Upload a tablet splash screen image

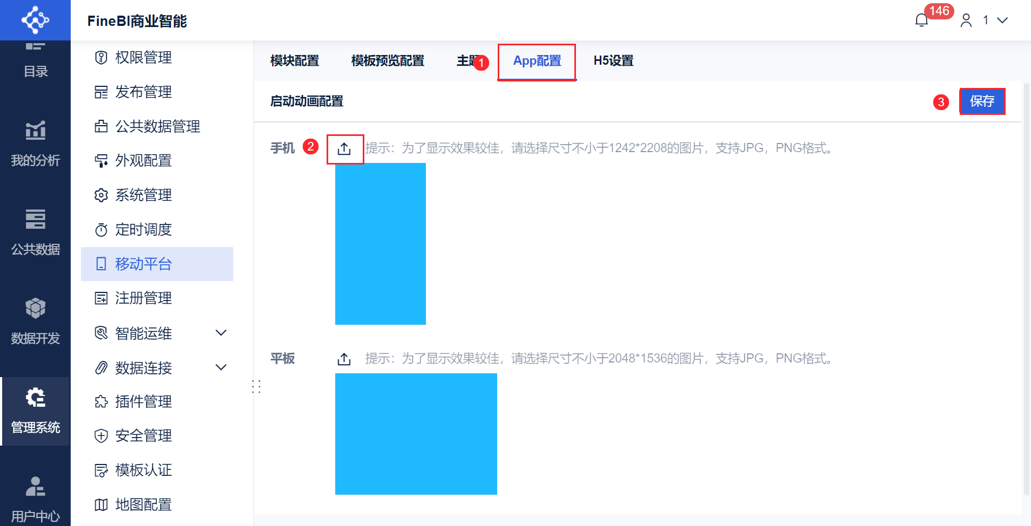tap(344, 358)
